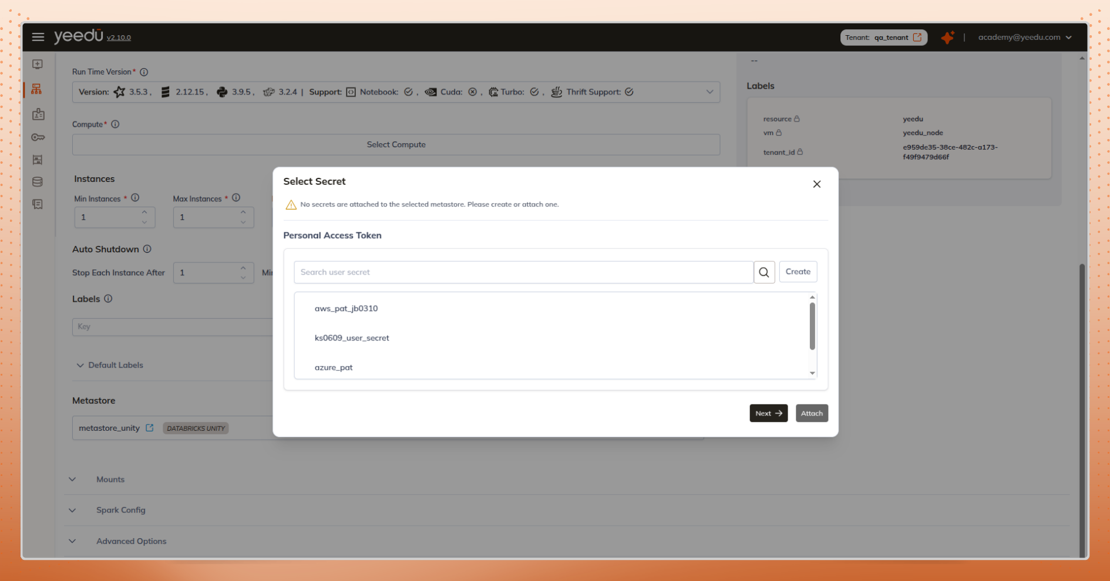
Task: Click the Thrift Support check toggle
Action: [x=629, y=92]
